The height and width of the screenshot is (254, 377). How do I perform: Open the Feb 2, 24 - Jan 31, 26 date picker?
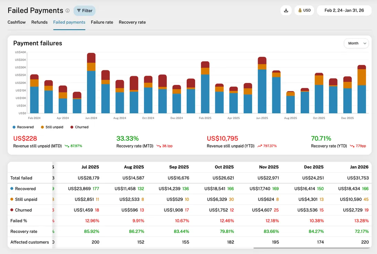(x=344, y=10)
